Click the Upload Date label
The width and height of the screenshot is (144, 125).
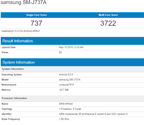coord(8,47)
